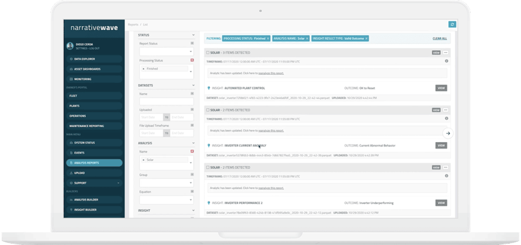This screenshot has height=245, width=521.
Task: View the Inverter Current Anomaly insight
Action: tap(442, 145)
